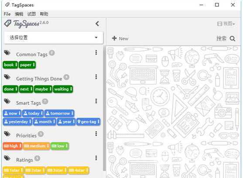Select the orange 'high' priority tag
This screenshot has width=243, height=178.
click(x=12, y=146)
